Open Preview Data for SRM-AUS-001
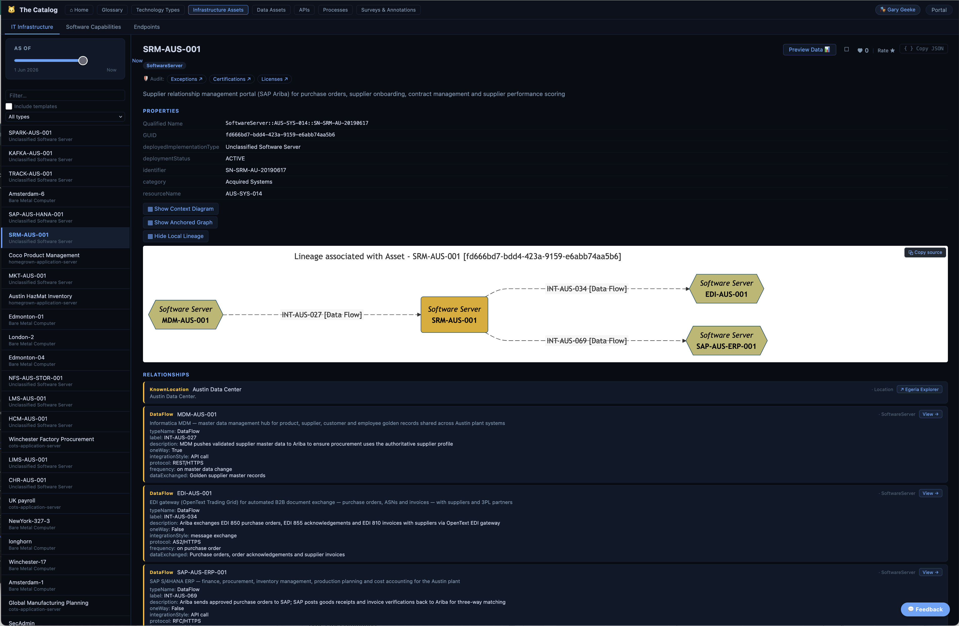The image size is (959, 626). pyautogui.click(x=809, y=50)
